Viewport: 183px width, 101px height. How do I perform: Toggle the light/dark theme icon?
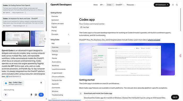(173, 5)
